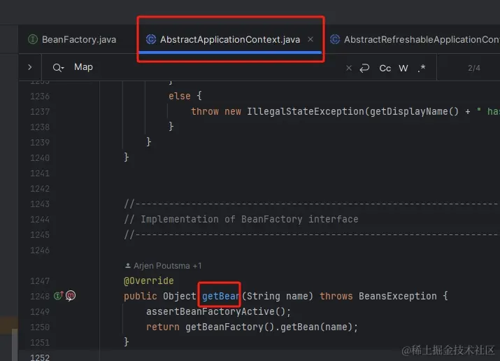The image size is (500, 361).
Task: Toggle Regex (.*) search option
Action: 422,68
